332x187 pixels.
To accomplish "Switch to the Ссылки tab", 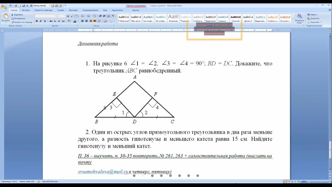I will point(61,10).
